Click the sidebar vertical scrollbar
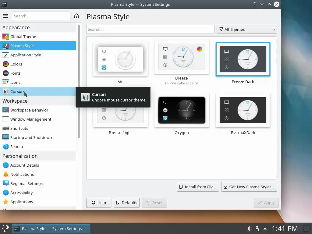The width and height of the screenshot is (312, 234). (79, 81)
